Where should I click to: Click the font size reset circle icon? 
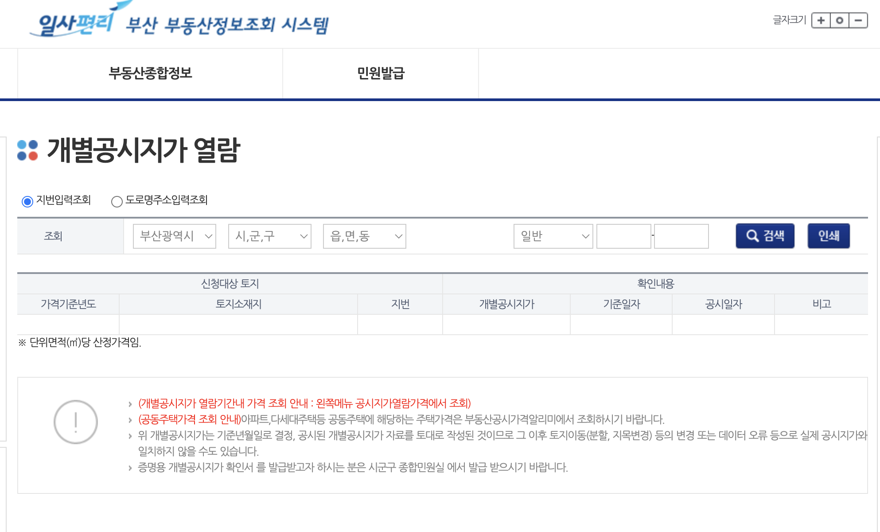tap(840, 20)
